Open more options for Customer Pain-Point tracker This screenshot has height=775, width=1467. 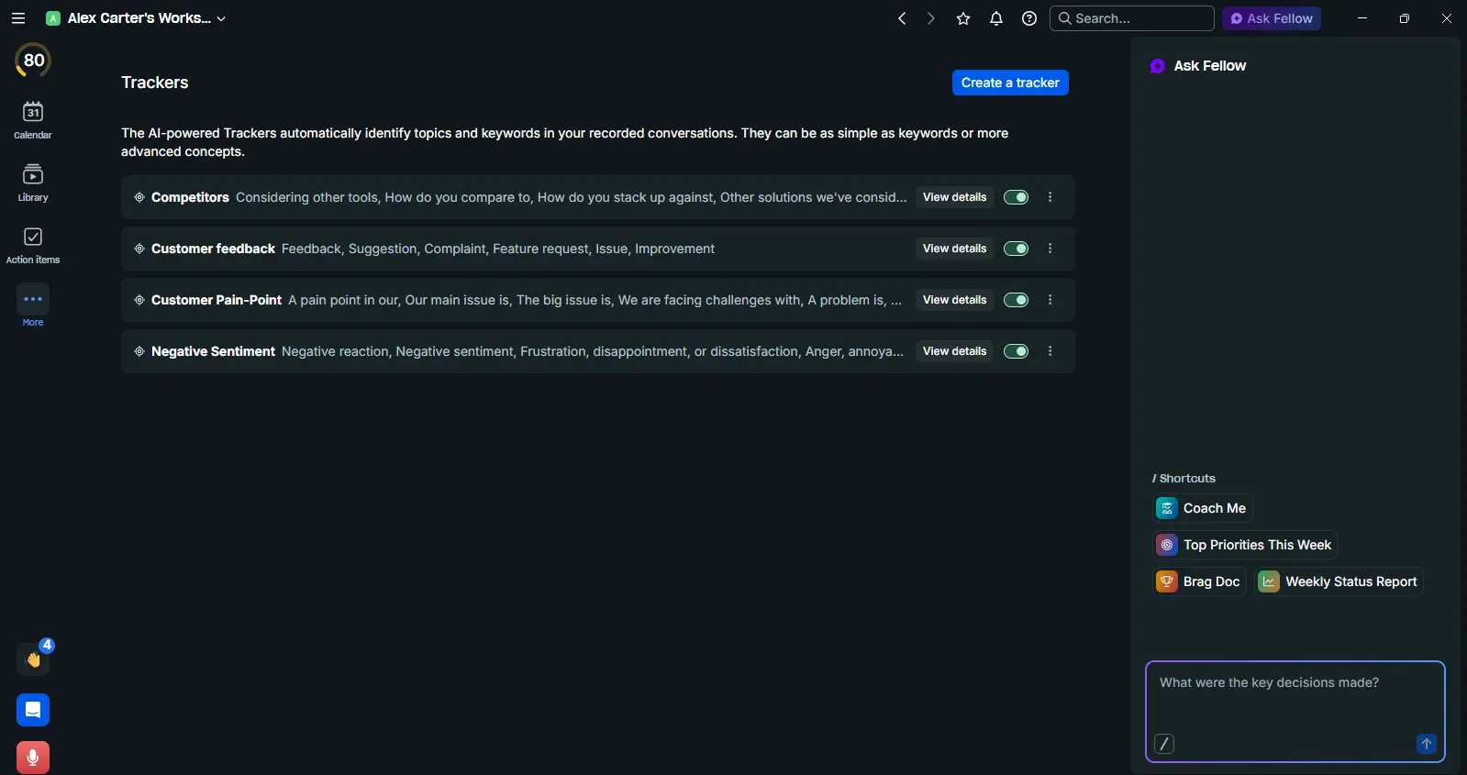coord(1050,300)
